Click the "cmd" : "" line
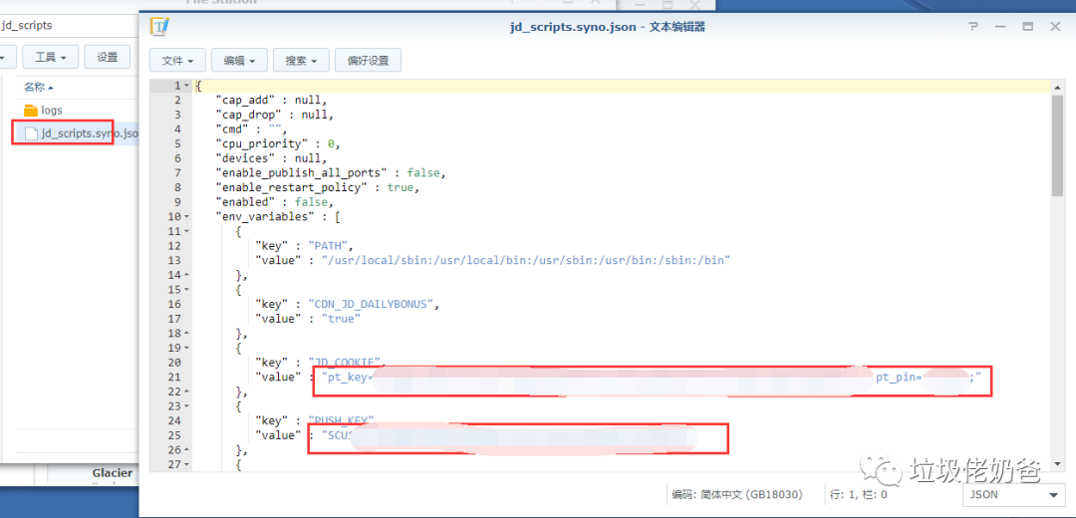This screenshot has height=518, width=1076. tap(251, 129)
